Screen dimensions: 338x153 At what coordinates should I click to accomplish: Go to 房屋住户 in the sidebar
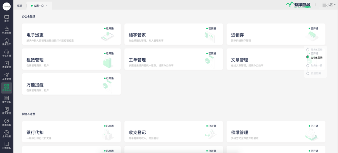click(7, 42)
